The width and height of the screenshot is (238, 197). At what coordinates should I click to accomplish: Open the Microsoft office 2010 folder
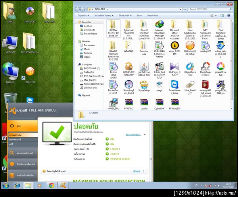pos(175,30)
